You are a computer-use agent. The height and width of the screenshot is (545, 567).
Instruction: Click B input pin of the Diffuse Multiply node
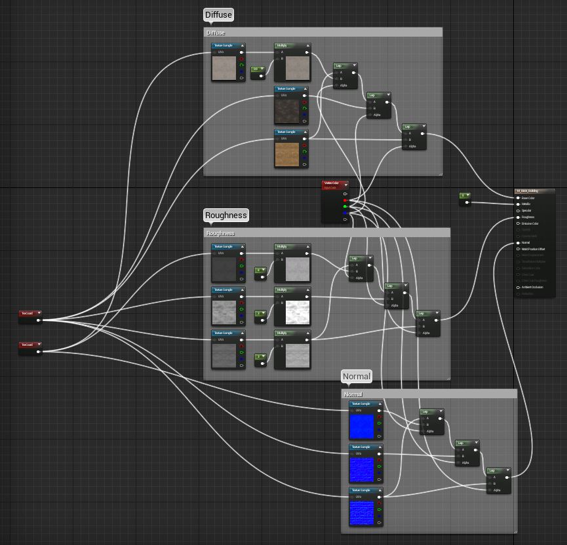pyautogui.click(x=278, y=58)
